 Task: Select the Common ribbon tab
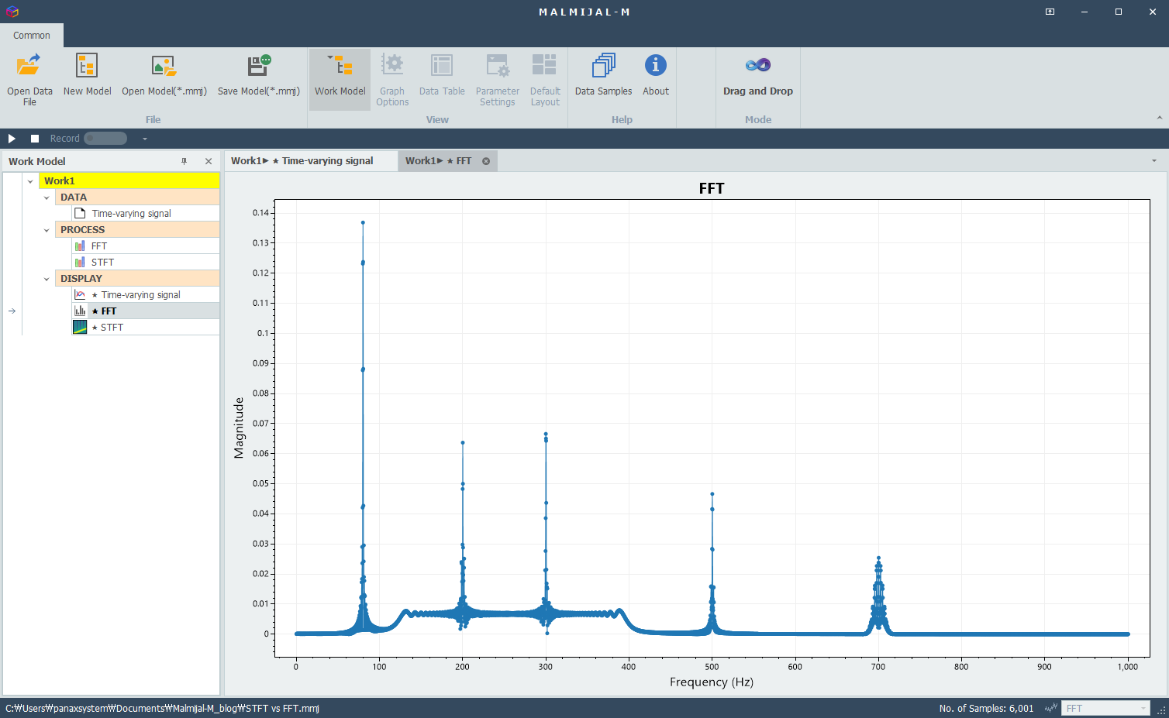pyautogui.click(x=32, y=36)
